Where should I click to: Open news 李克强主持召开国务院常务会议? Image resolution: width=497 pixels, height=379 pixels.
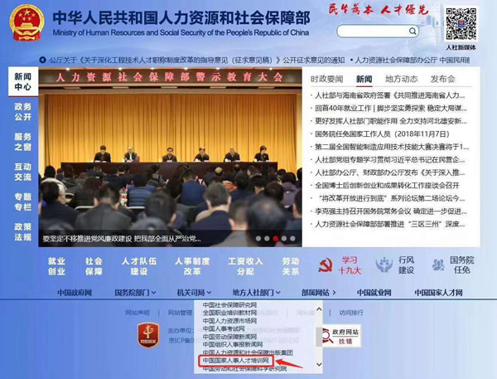(x=391, y=211)
